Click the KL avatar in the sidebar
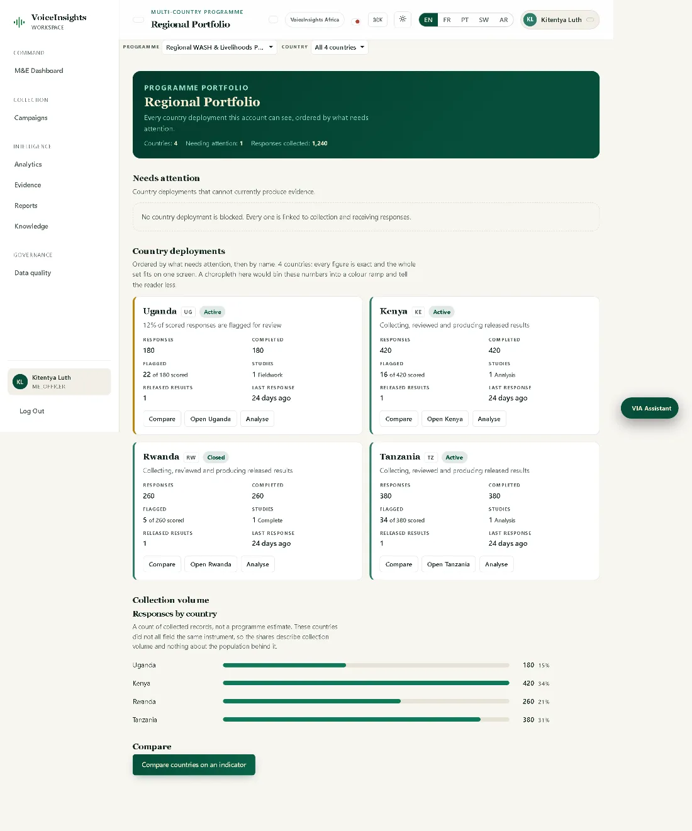This screenshot has height=831, width=692. [x=20, y=382]
